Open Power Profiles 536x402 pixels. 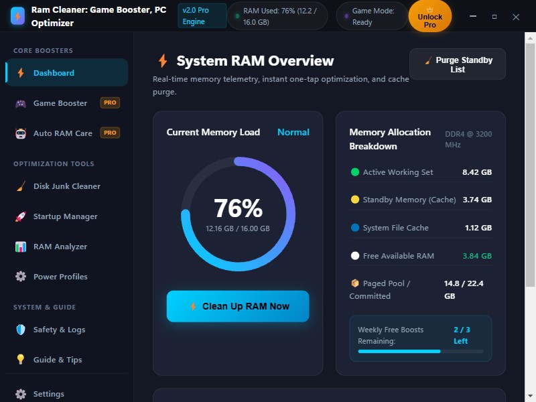(x=66, y=277)
